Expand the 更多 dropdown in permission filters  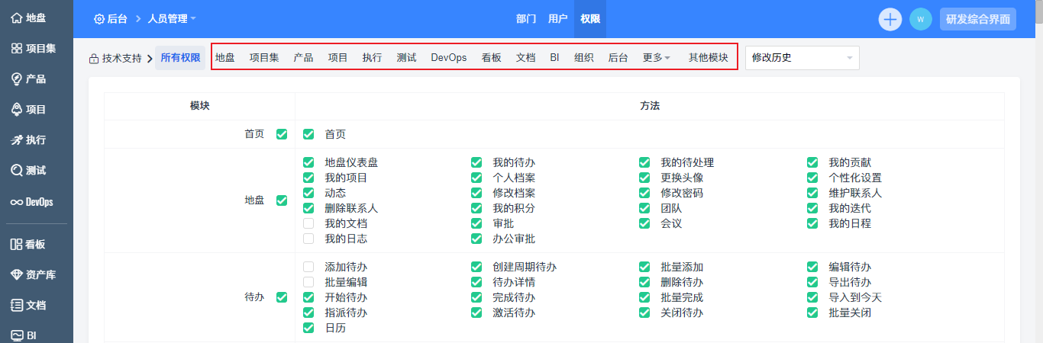pyautogui.click(x=656, y=58)
